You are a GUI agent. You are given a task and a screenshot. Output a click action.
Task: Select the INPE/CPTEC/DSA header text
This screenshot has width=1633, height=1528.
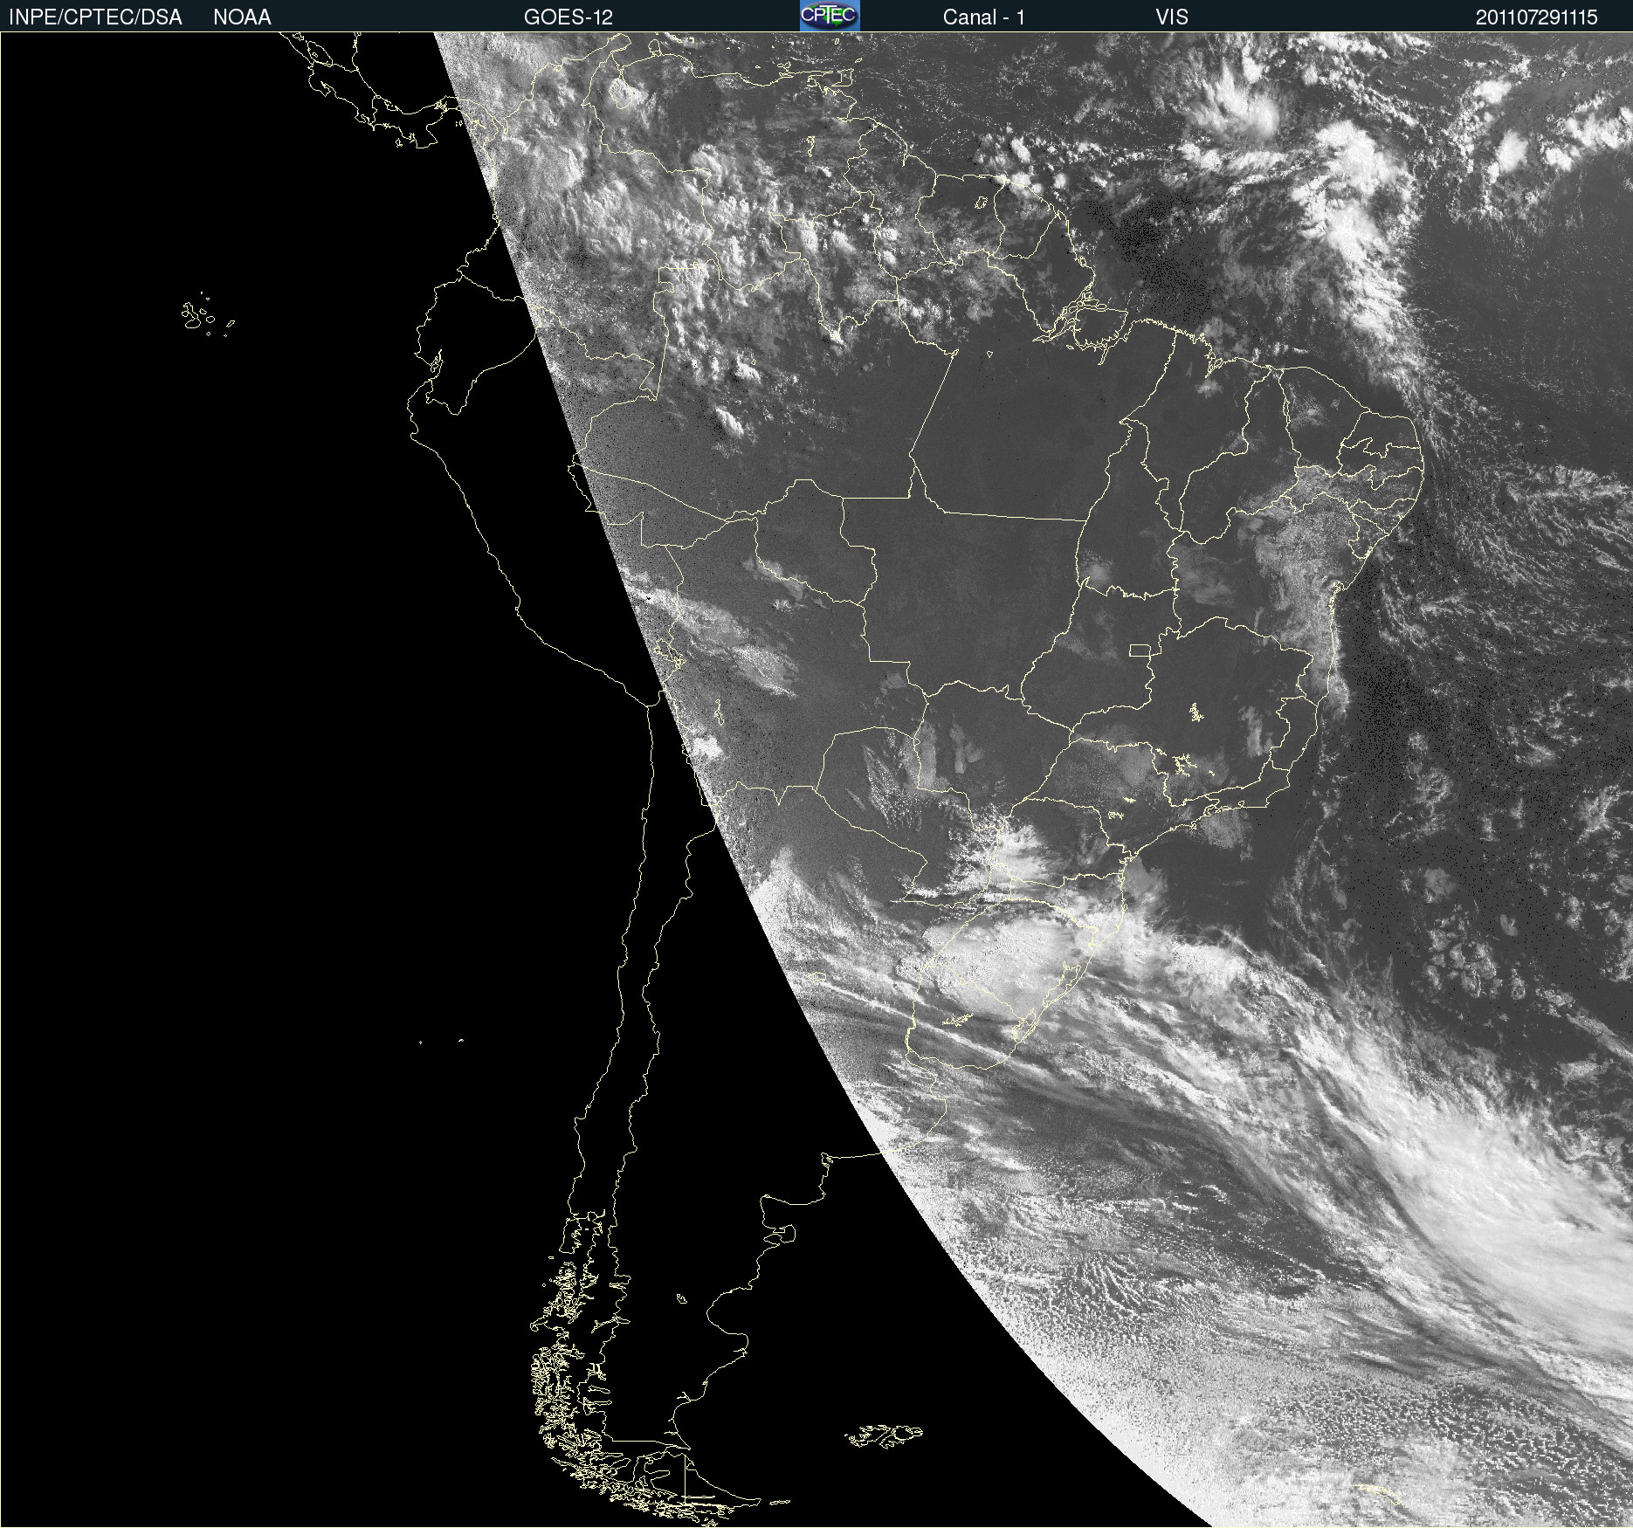(95, 17)
